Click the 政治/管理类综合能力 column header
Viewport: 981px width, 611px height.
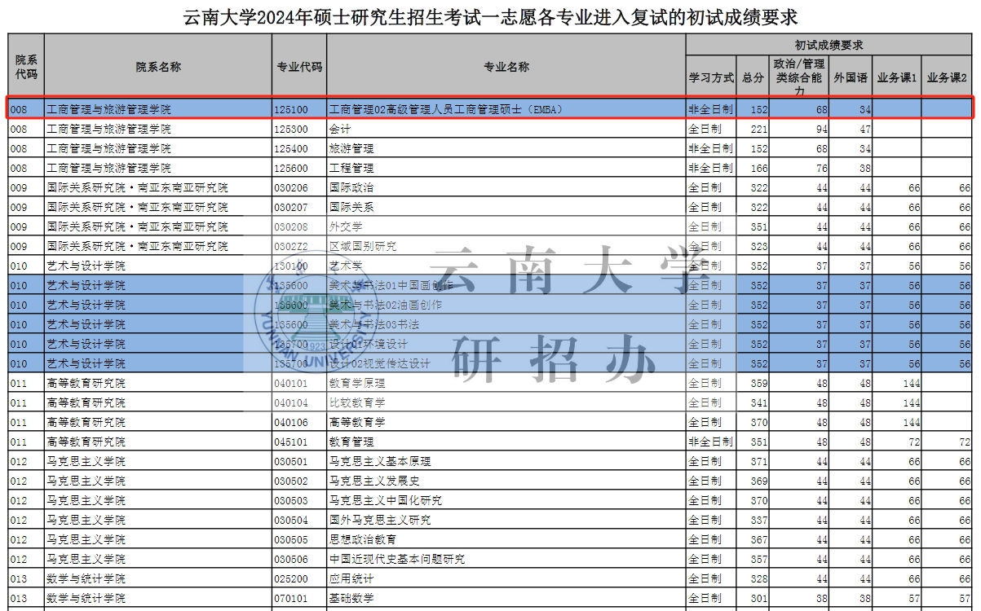pos(800,77)
